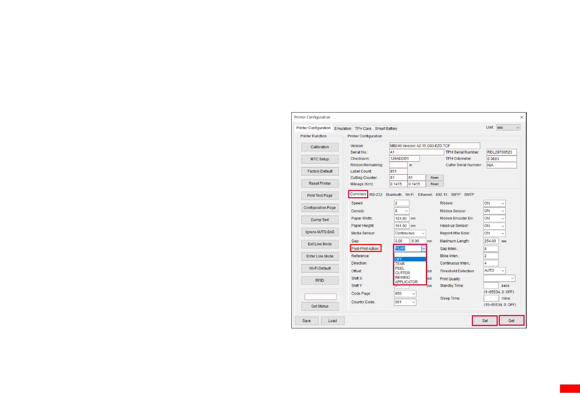Click Print Test Page
Image resolution: width=580 pixels, height=410 pixels.
click(320, 196)
